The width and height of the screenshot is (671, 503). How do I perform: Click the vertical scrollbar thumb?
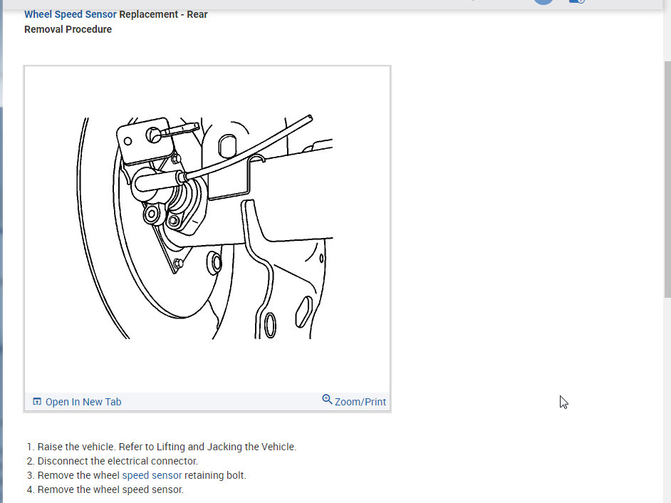(667, 178)
